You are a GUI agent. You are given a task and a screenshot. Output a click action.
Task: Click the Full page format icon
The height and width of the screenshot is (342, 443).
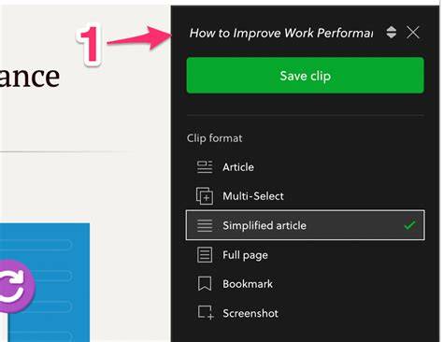tap(205, 255)
